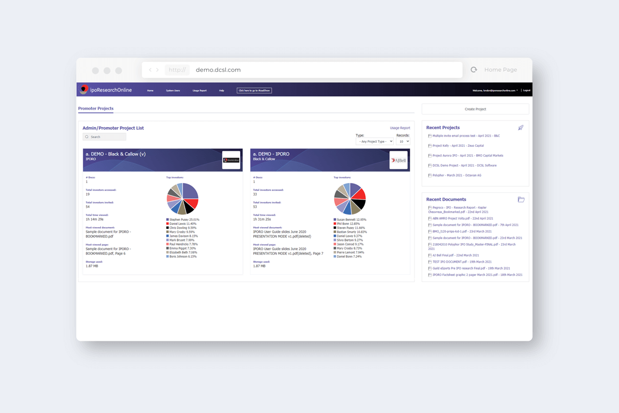Viewport: 619px width, 413px height.
Task: Open 'DCSL Demo Project - April 2021' link
Action: (x=464, y=166)
